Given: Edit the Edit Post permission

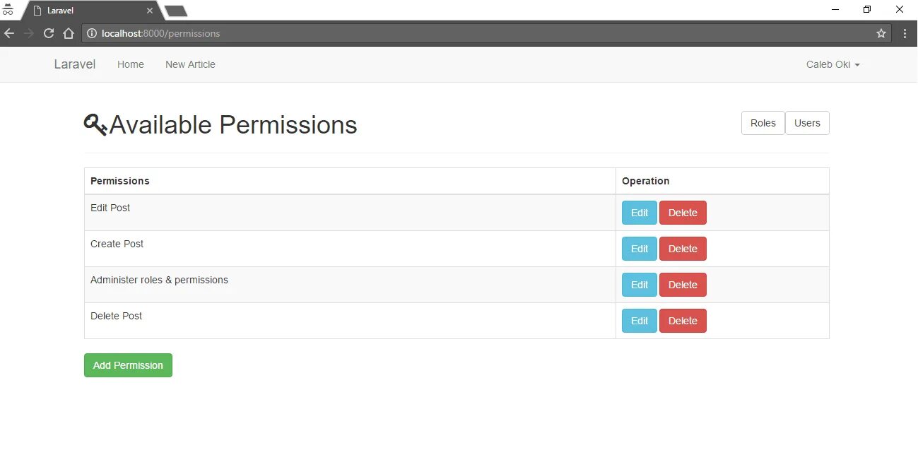Looking at the screenshot, I should (x=639, y=213).
